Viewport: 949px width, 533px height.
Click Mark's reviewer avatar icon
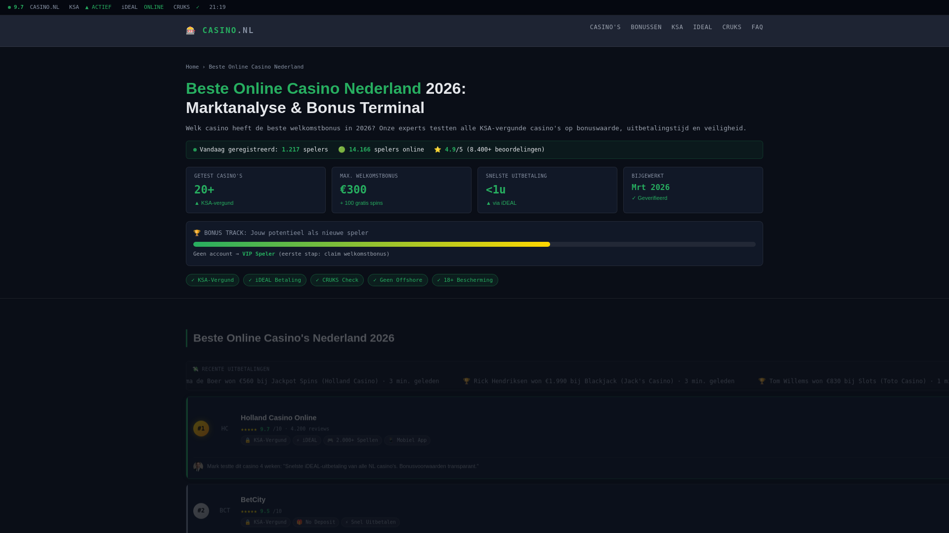click(x=198, y=466)
